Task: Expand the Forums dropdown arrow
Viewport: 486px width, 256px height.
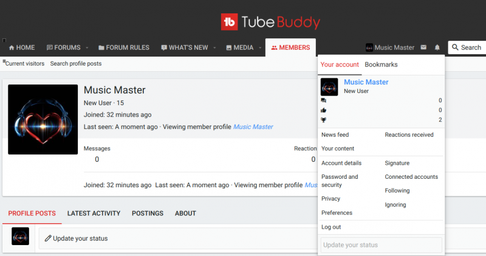Action: 87,47
